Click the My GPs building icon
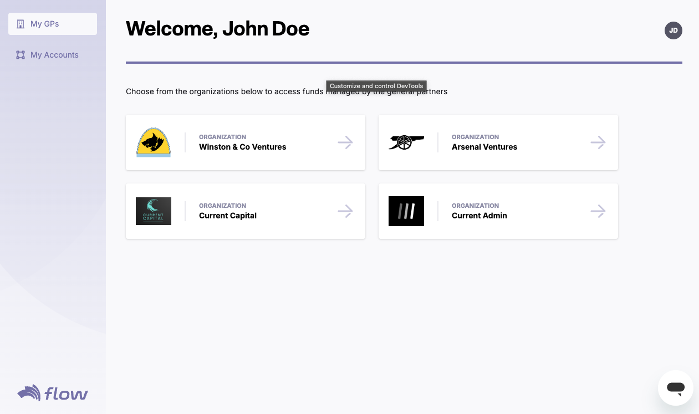The height and width of the screenshot is (414, 699). click(21, 24)
